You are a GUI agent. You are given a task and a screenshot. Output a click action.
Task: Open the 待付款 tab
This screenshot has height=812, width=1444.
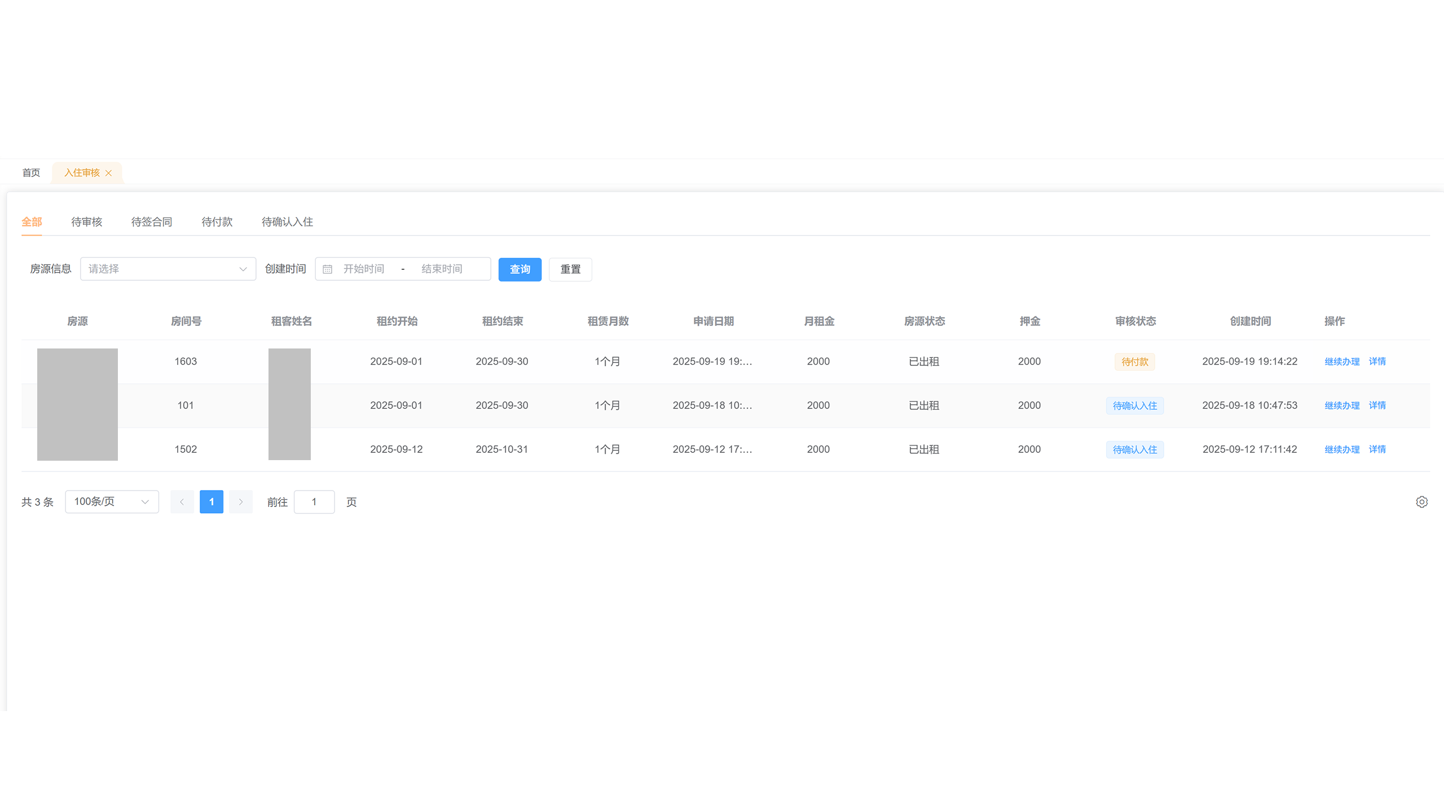point(217,222)
